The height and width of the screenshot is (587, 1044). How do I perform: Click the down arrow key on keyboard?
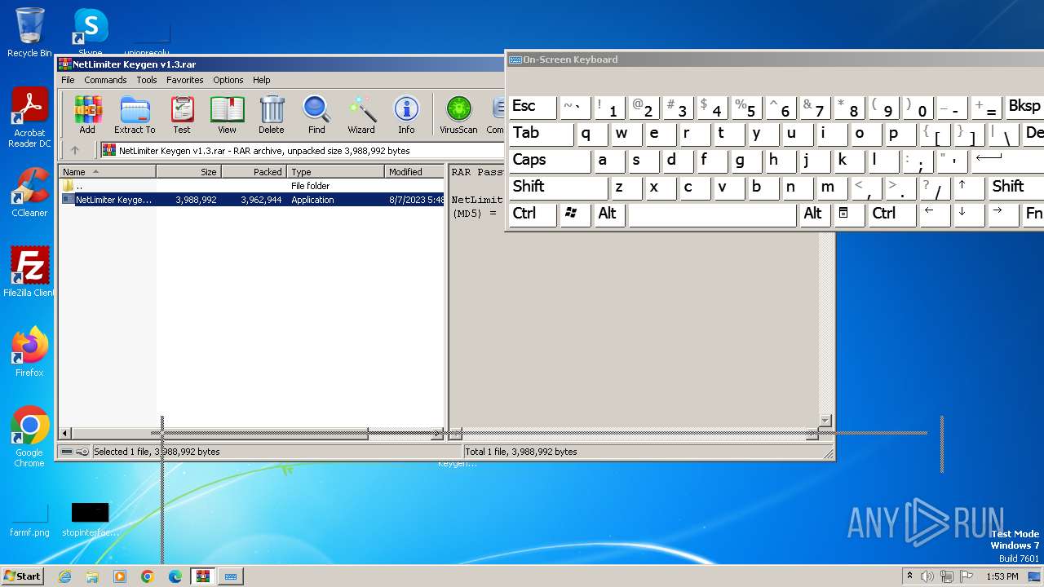pyautogui.click(x=968, y=214)
